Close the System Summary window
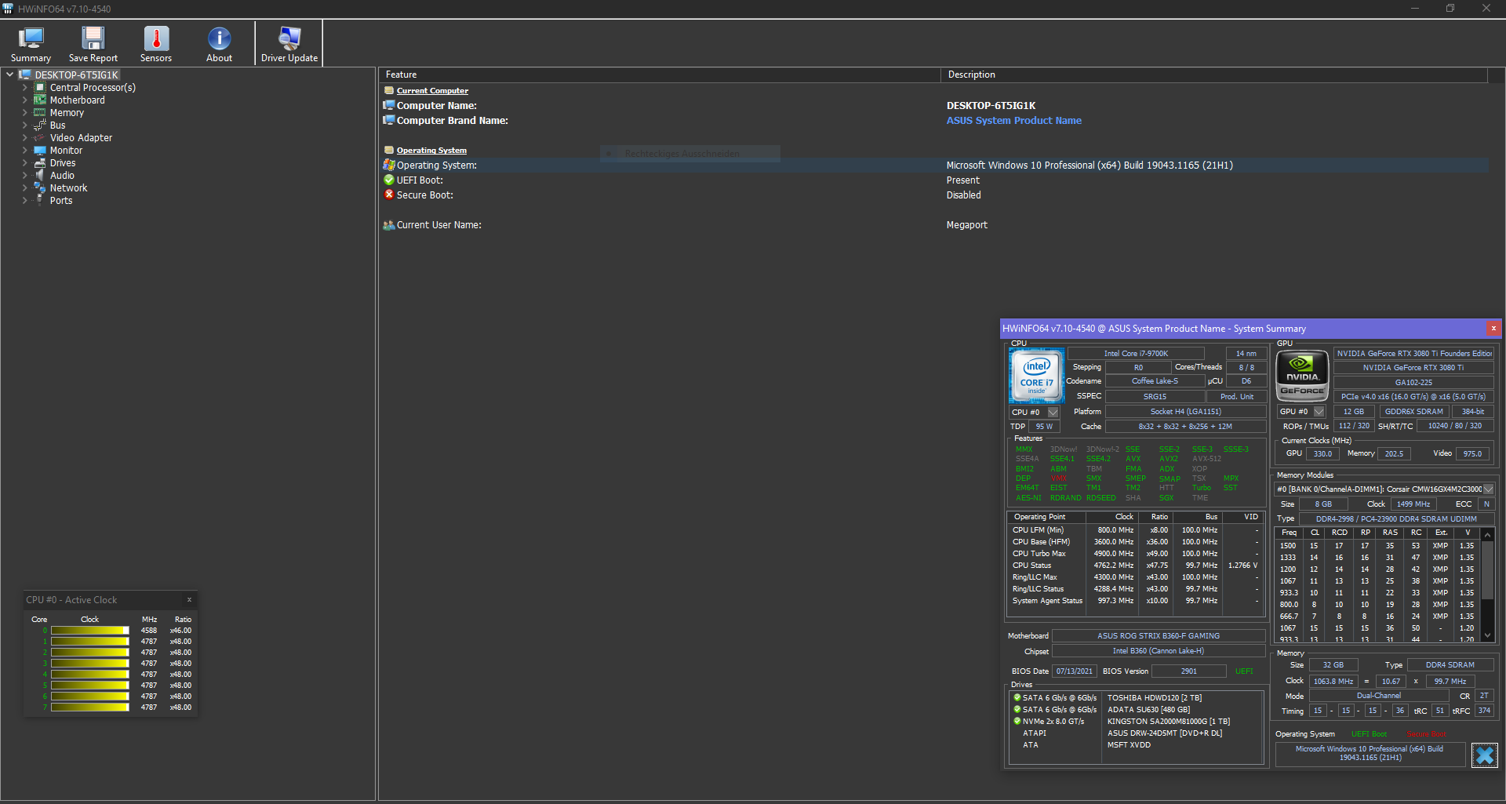 [1493, 328]
